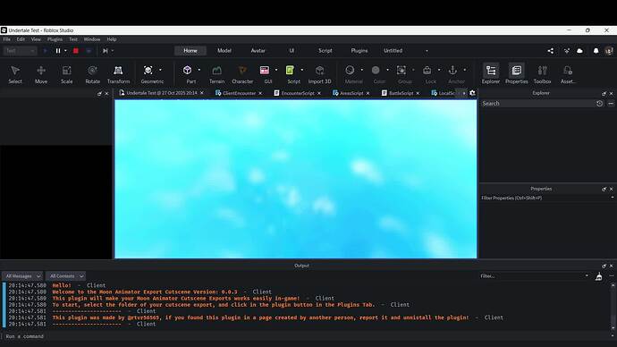
Task: Open the BattleScript tab
Action: point(401,93)
